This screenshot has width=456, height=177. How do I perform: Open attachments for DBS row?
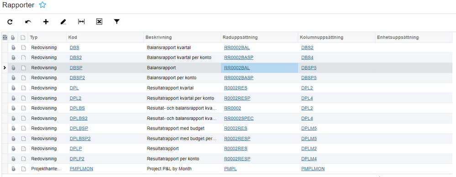pyautogui.click(x=13, y=47)
